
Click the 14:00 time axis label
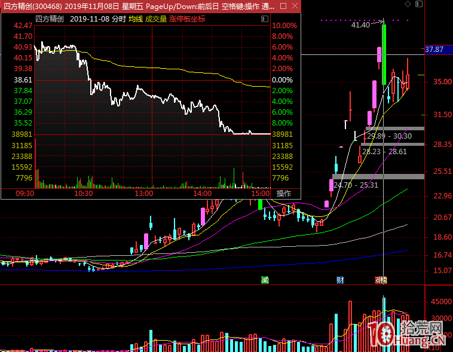click(202, 194)
